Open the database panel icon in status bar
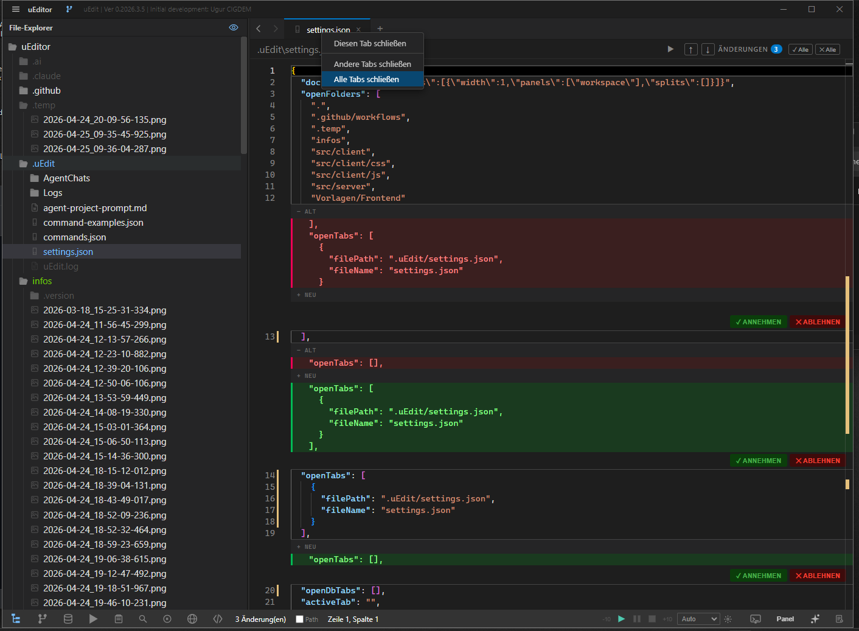Screen dimensions: 859x631 pyautogui.click(x=68, y=619)
